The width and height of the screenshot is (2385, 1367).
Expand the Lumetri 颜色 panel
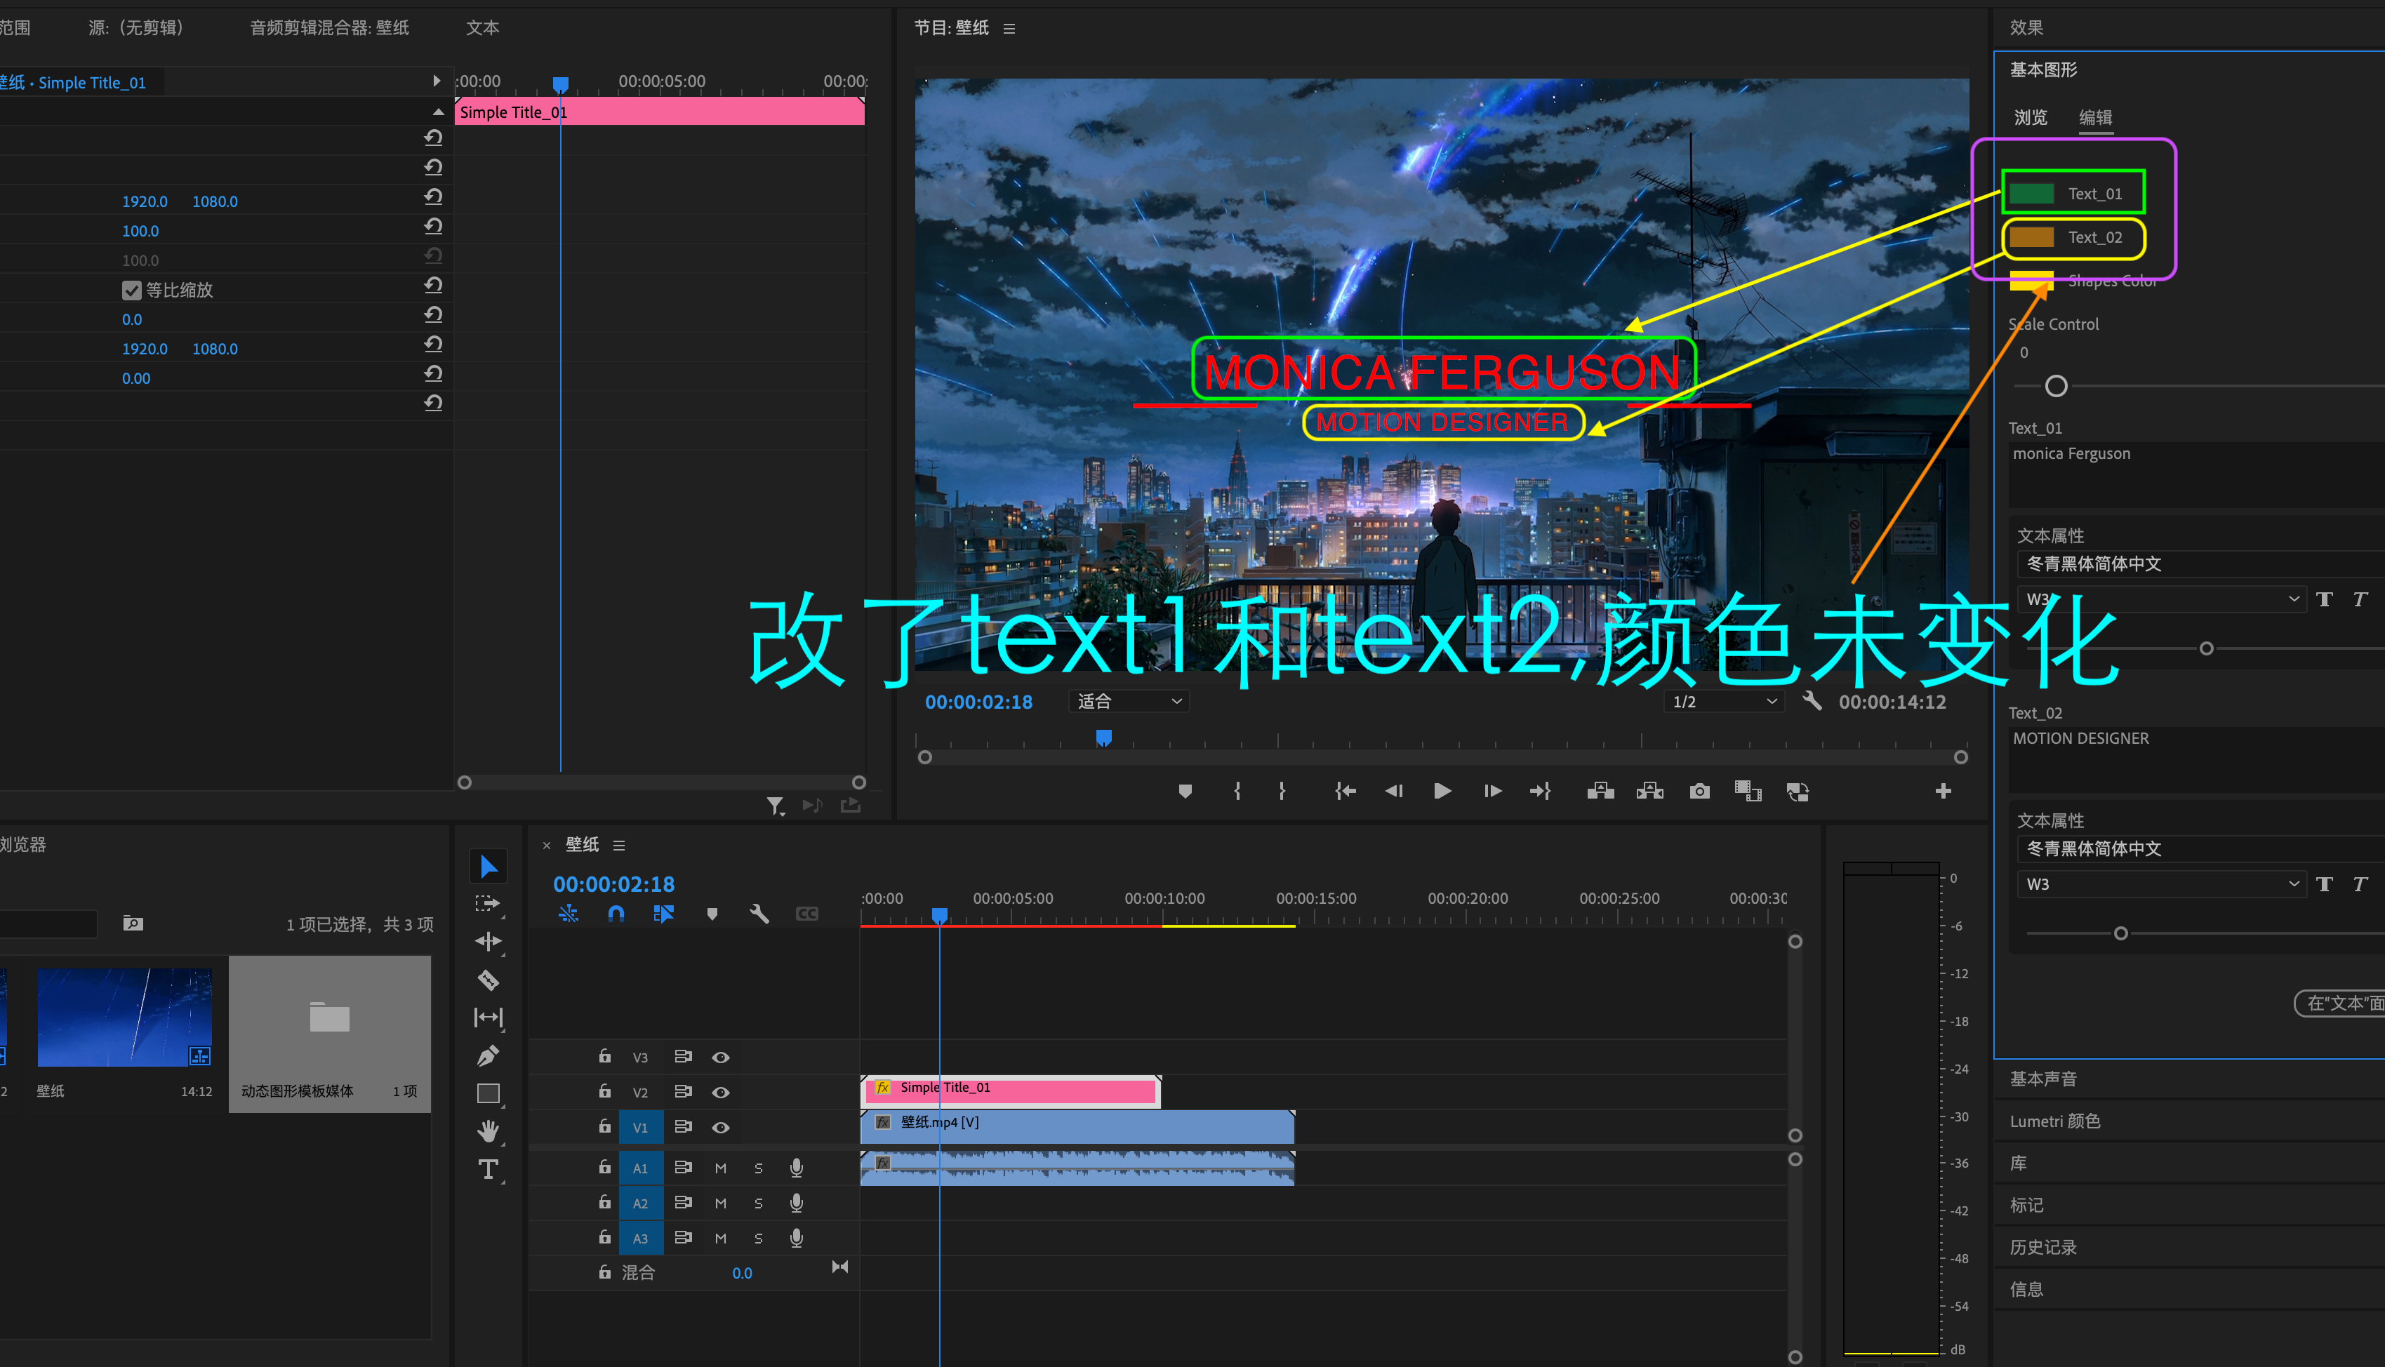(2054, 1121)
